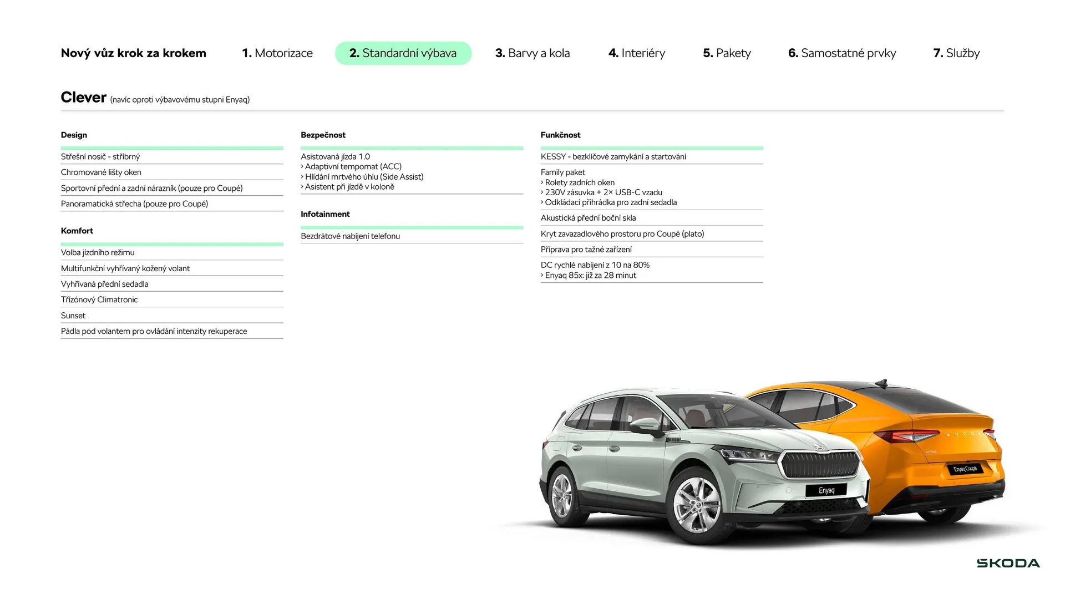Image resolution: width=1065 pixels, height=599 pixels.
Task: Click 'KESSY - bezklíčové zamykání a startování' row
Action: pos(652,157)
